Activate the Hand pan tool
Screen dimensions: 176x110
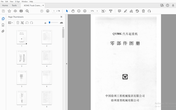(x=73, y=11)
